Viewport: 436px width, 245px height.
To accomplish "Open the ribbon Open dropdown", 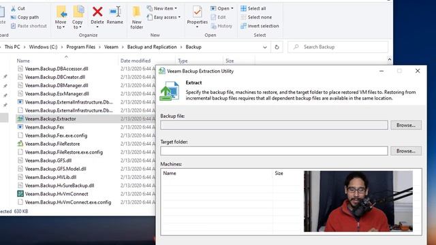I will (222, 9).
